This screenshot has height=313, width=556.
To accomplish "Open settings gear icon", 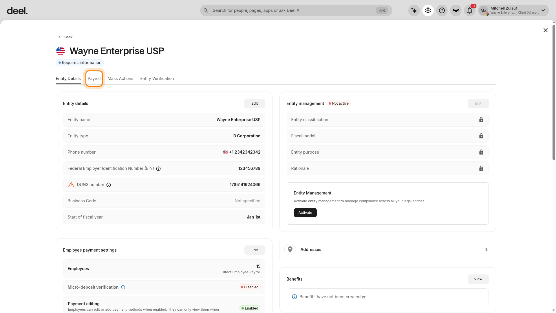I will (428, 10).
